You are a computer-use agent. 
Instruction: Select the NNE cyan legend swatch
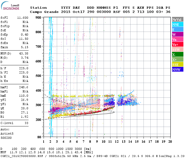(x=178, y=24)
